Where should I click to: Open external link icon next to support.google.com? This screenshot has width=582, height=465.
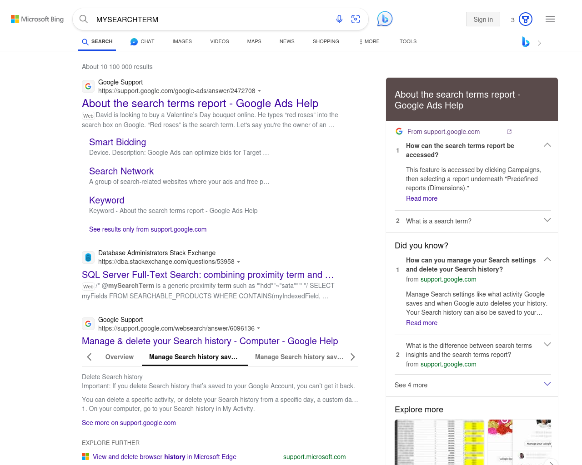[509, 132]
